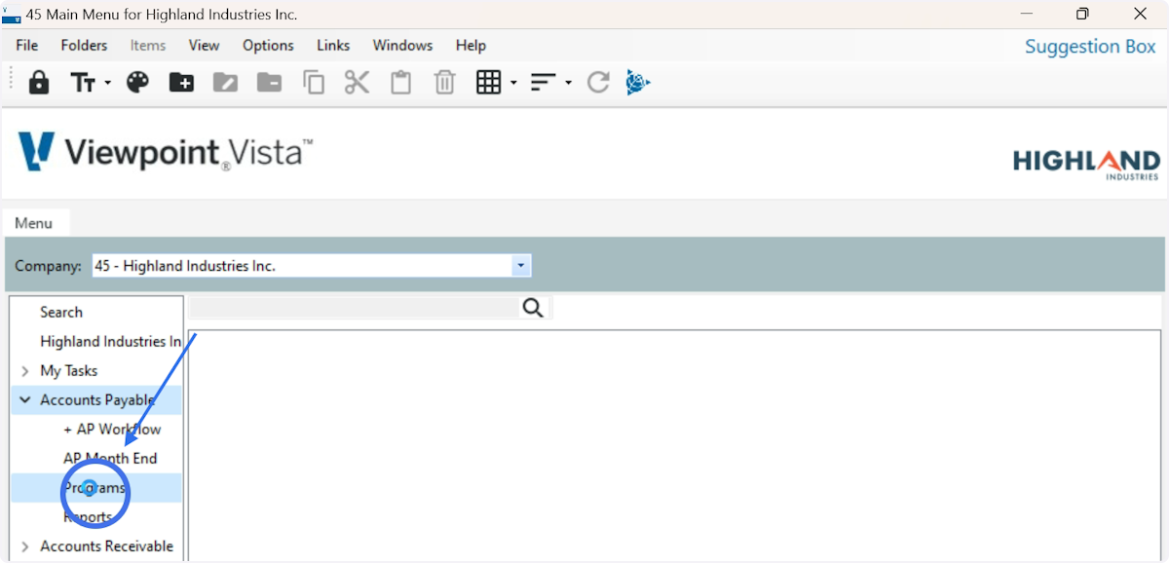Open the + AP Workflow folder
The width and height of the screenshot is (1169, 563).
112,430
